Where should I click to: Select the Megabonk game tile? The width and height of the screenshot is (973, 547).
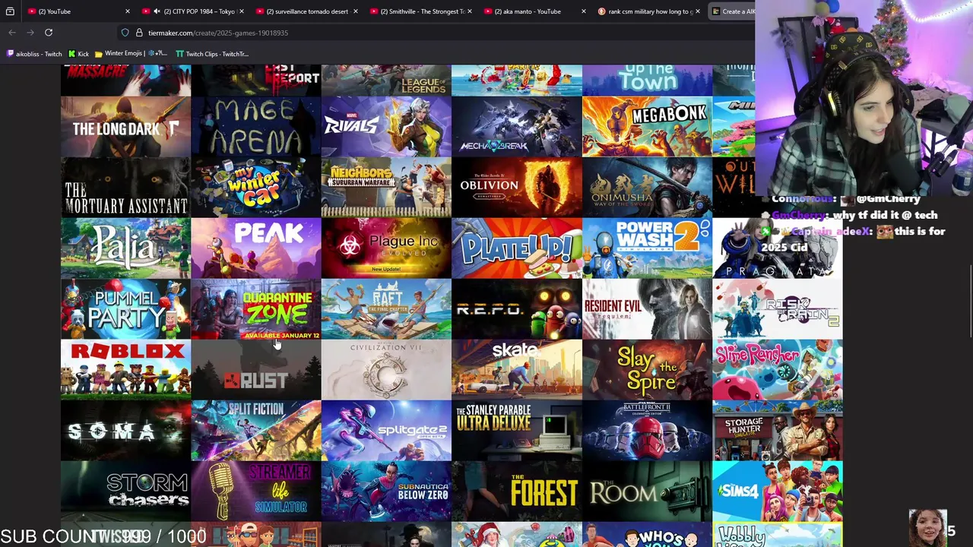point(647,127)
